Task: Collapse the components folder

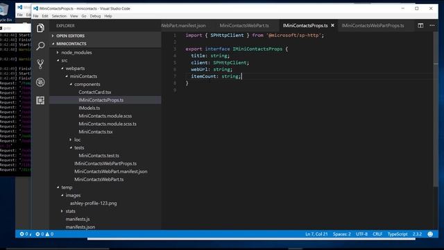Action: [87, 84]
